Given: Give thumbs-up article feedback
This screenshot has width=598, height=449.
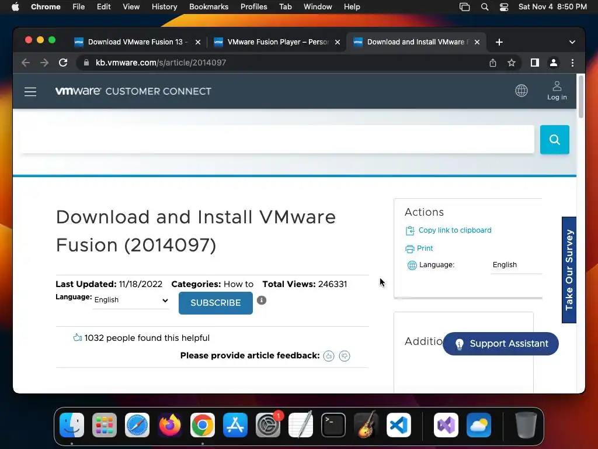Looking at the screenshot, I should [329, 356].
